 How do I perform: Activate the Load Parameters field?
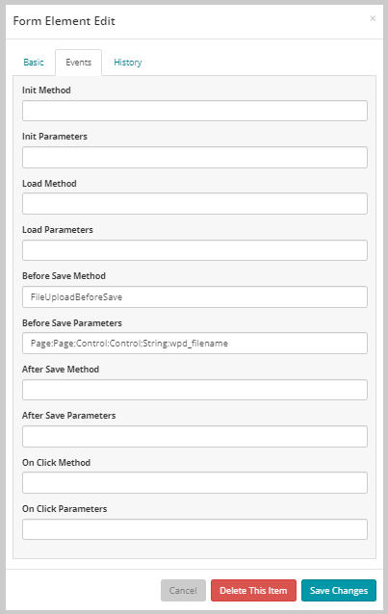point(194,250)
